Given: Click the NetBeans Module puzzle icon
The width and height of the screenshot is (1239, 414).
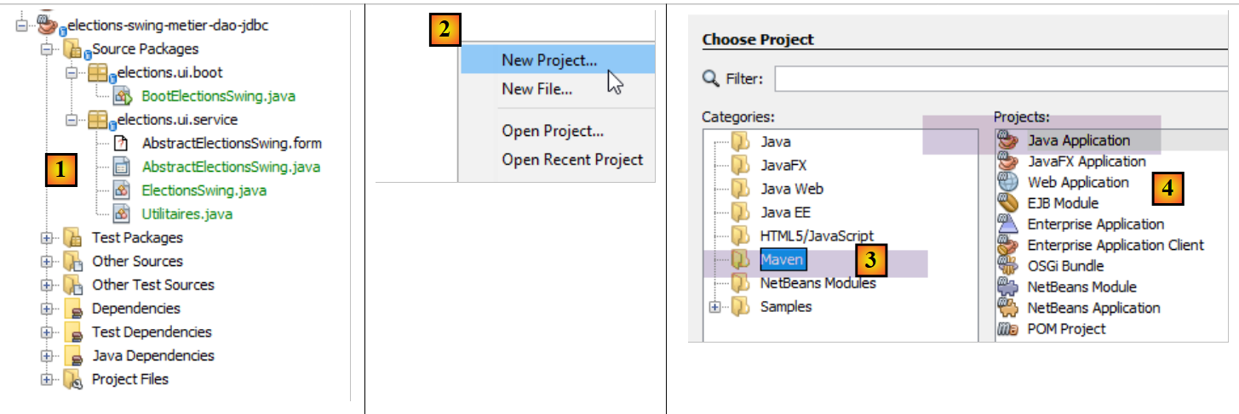Looking at the screenshot, I should pyautogui.click(x=1008, y=287).
